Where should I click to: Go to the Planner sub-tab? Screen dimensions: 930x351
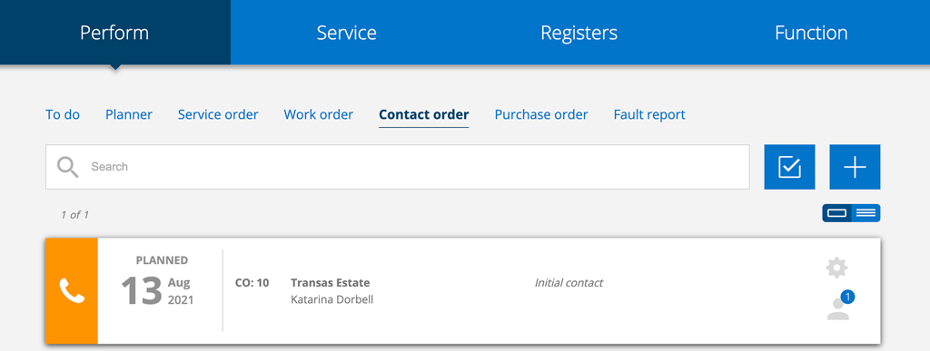pos(129,114)
